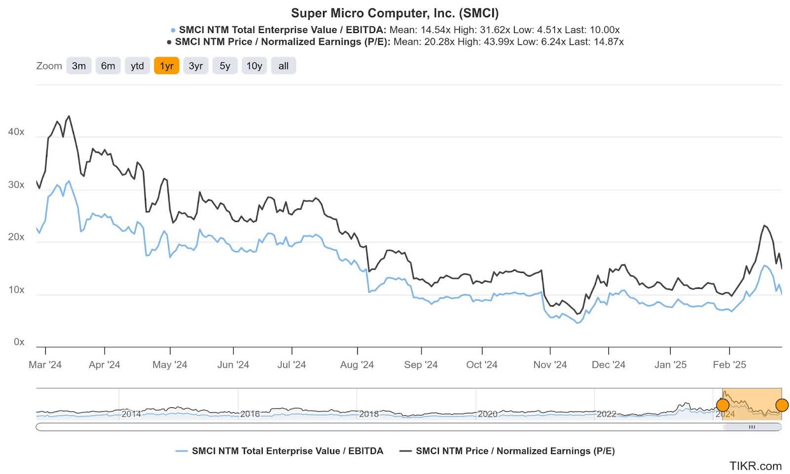The width and height of the screenshot is (790, 474).
Task: Click the right orange range handle on the navigator
Action: click(782, 405)
